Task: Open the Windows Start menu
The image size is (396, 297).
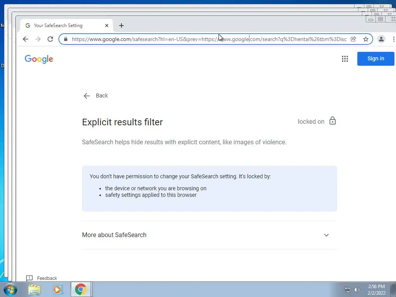Action: (x=10, y=289)
